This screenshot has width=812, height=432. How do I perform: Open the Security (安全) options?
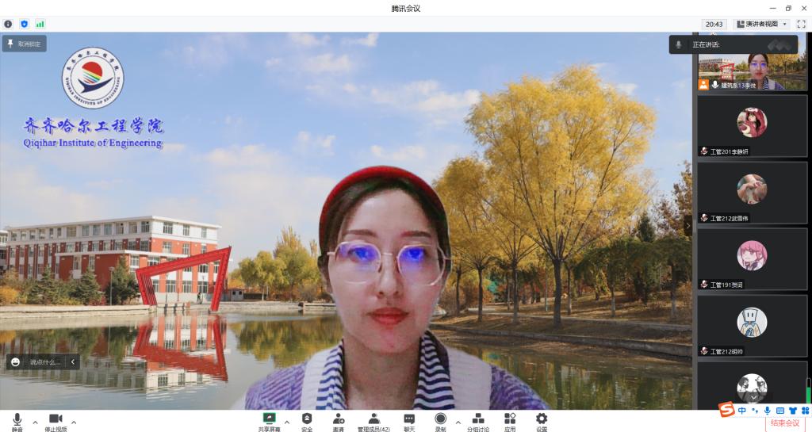[307, 420]
